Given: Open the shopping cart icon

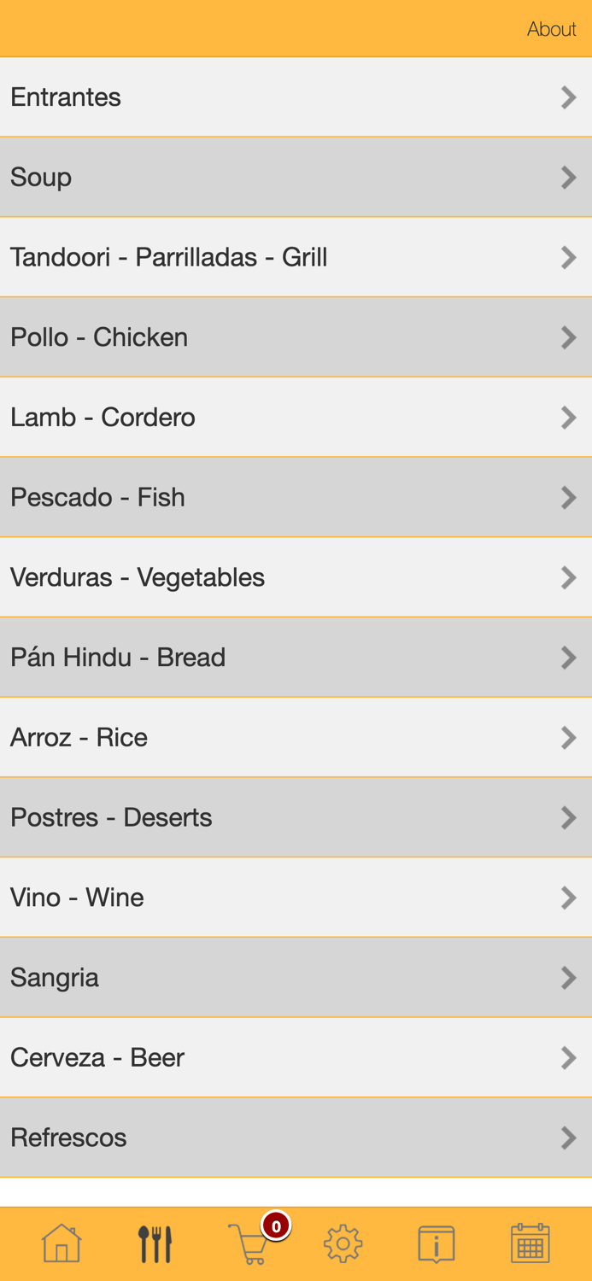Looking at the screenshot, I should tap(249, 1247).
